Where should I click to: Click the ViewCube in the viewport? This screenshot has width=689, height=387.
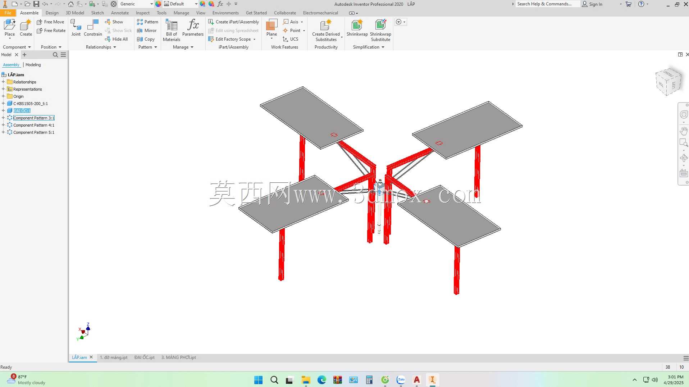coord(668,82)
